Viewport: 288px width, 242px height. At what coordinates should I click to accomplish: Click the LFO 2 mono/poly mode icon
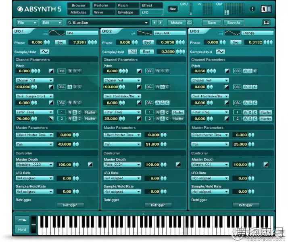point(133,33)
